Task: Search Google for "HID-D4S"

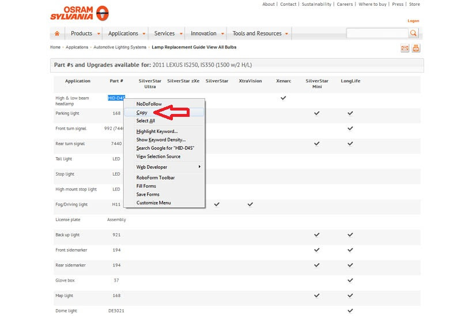Action: tap(164, 148)
